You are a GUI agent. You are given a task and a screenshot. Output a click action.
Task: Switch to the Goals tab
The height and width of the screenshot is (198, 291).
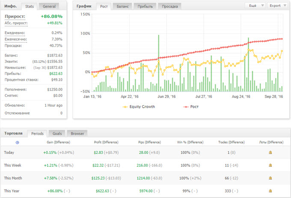click(x=57, y=133)
